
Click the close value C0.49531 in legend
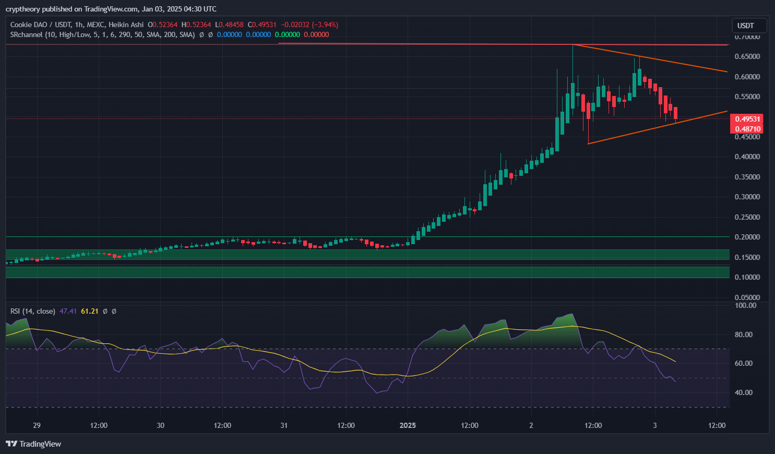(263, 25)
